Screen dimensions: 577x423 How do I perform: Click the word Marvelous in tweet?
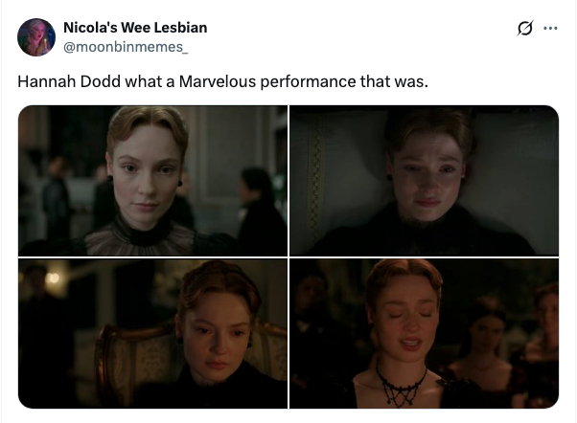tap(218, 81)
